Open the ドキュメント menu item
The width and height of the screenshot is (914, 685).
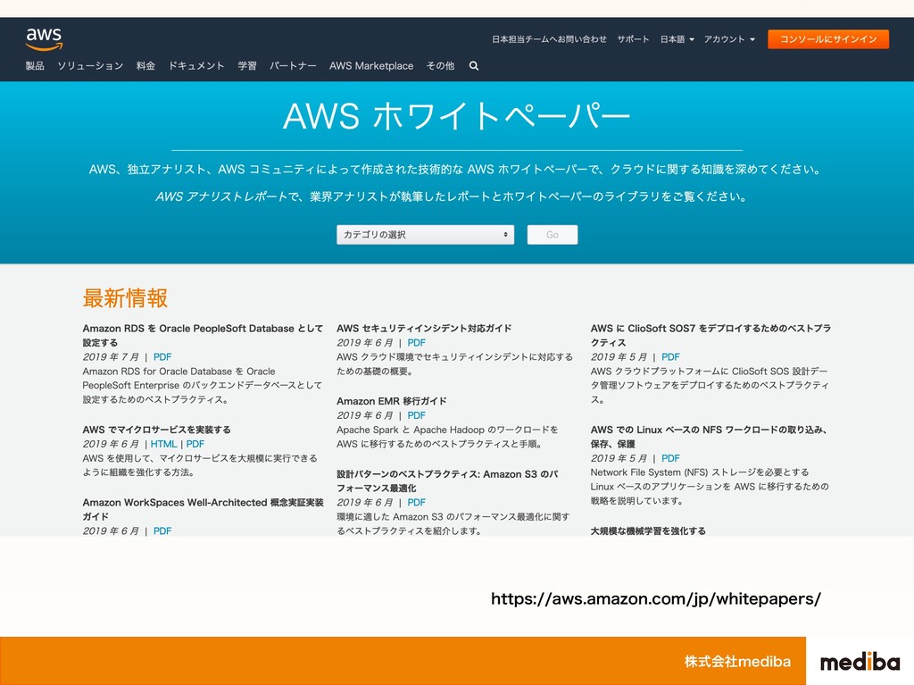point(196,66)
